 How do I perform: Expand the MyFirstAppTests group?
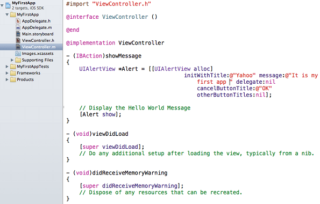coord(7,67)
